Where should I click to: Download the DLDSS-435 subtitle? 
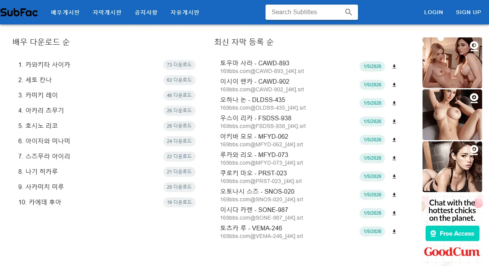[394, 103]
